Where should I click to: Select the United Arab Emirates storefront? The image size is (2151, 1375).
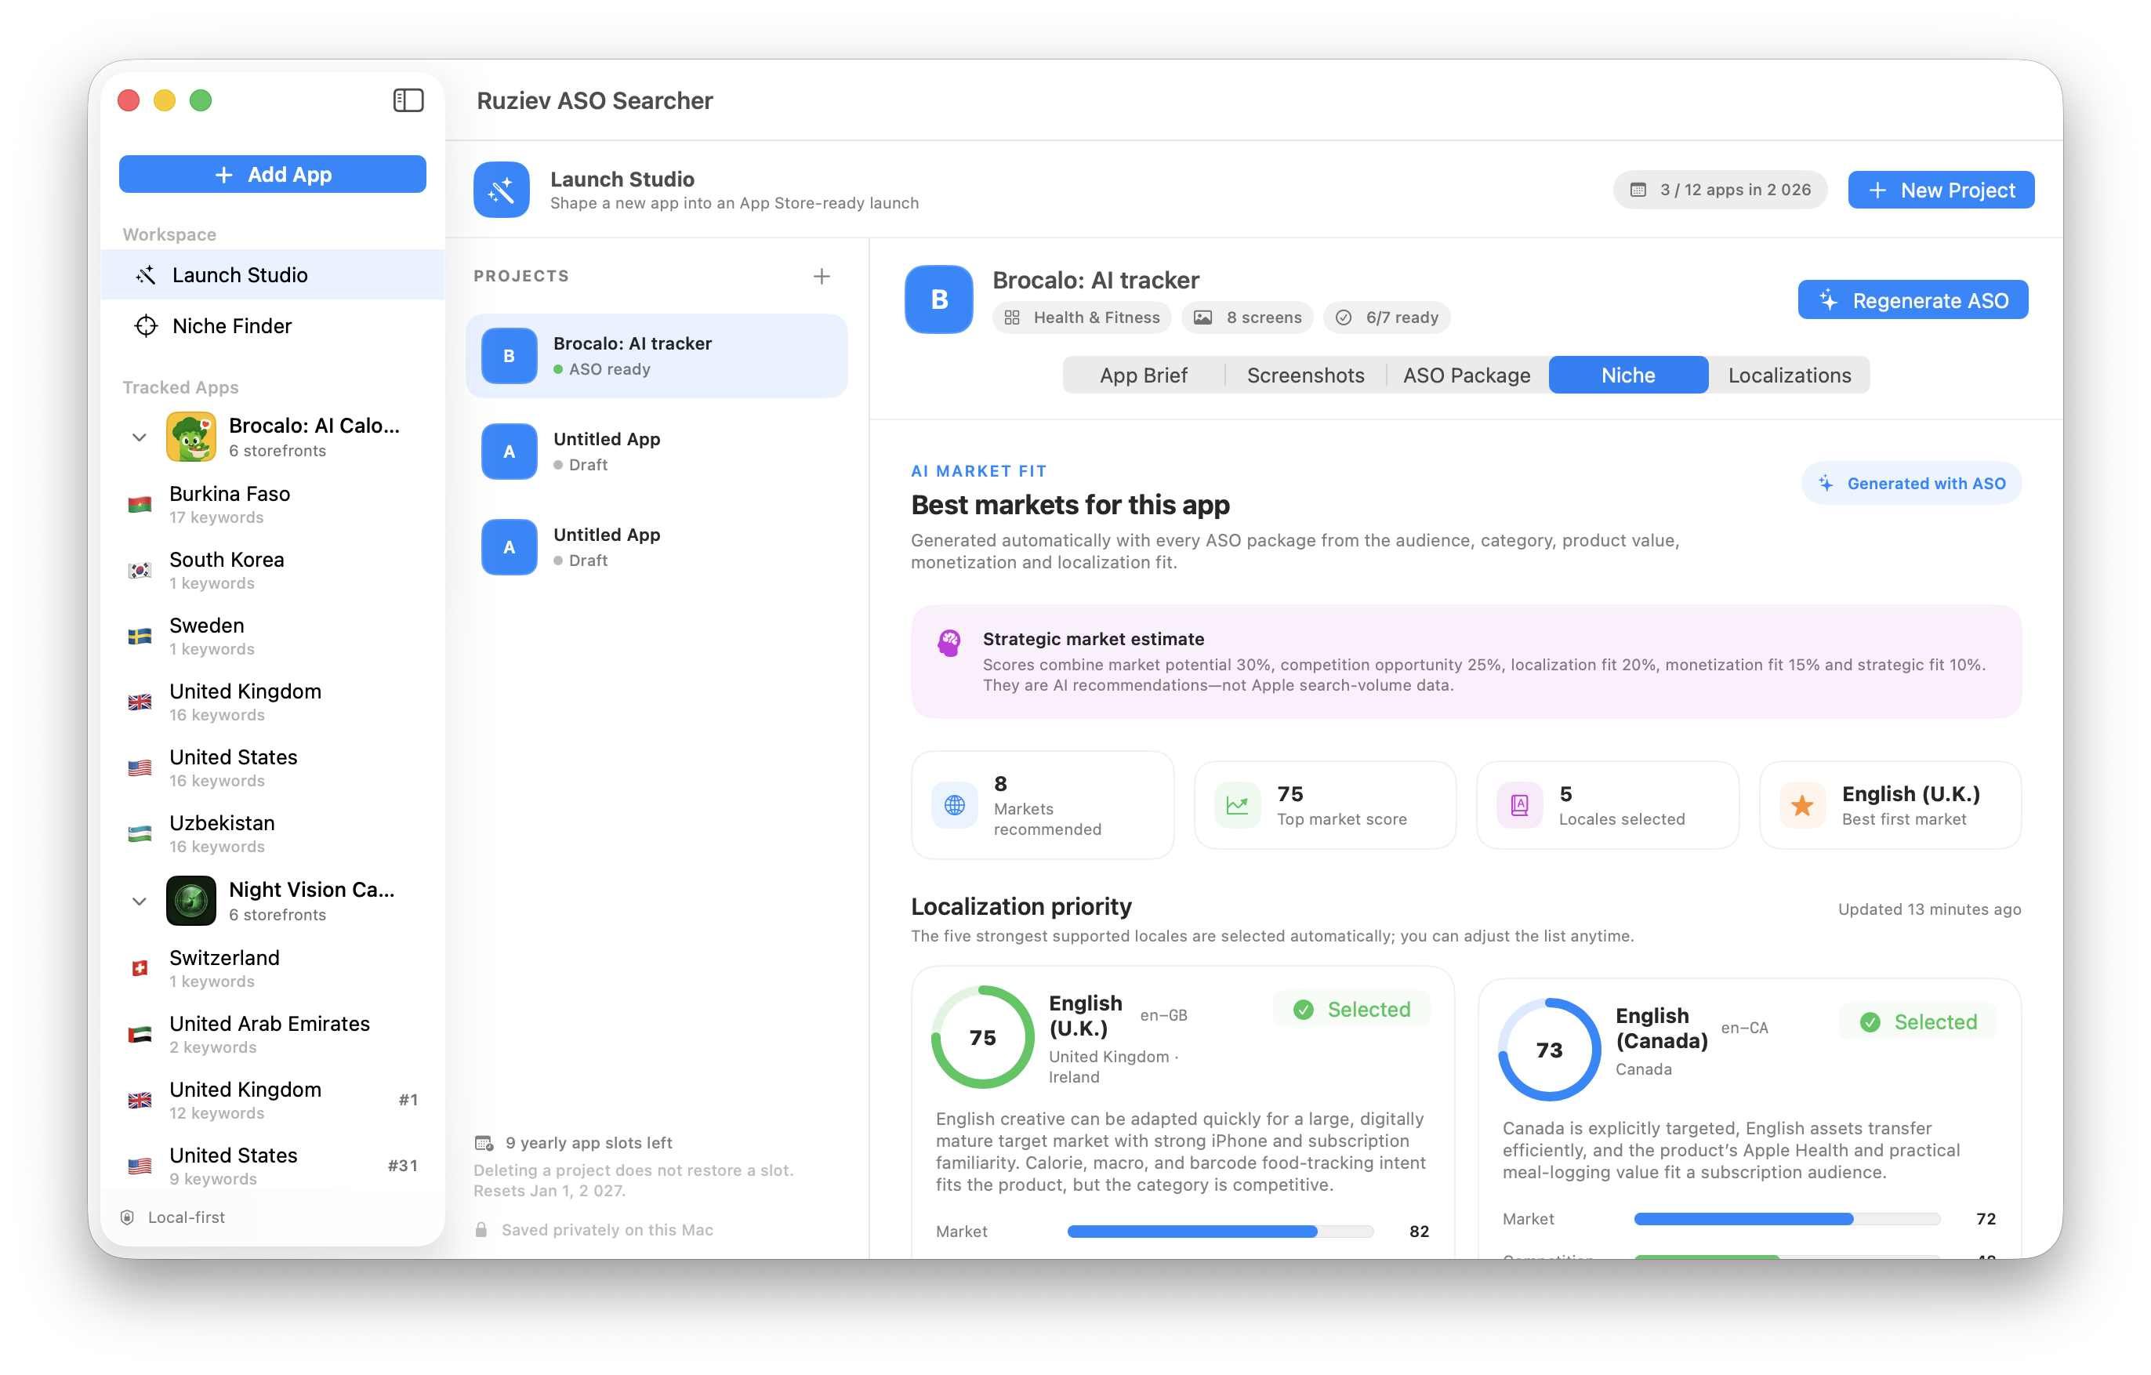point(273,1034)
